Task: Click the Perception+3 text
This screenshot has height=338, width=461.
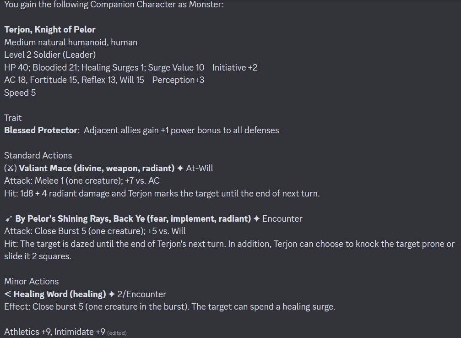Action: pyautogui.click(x=178, y=80)
